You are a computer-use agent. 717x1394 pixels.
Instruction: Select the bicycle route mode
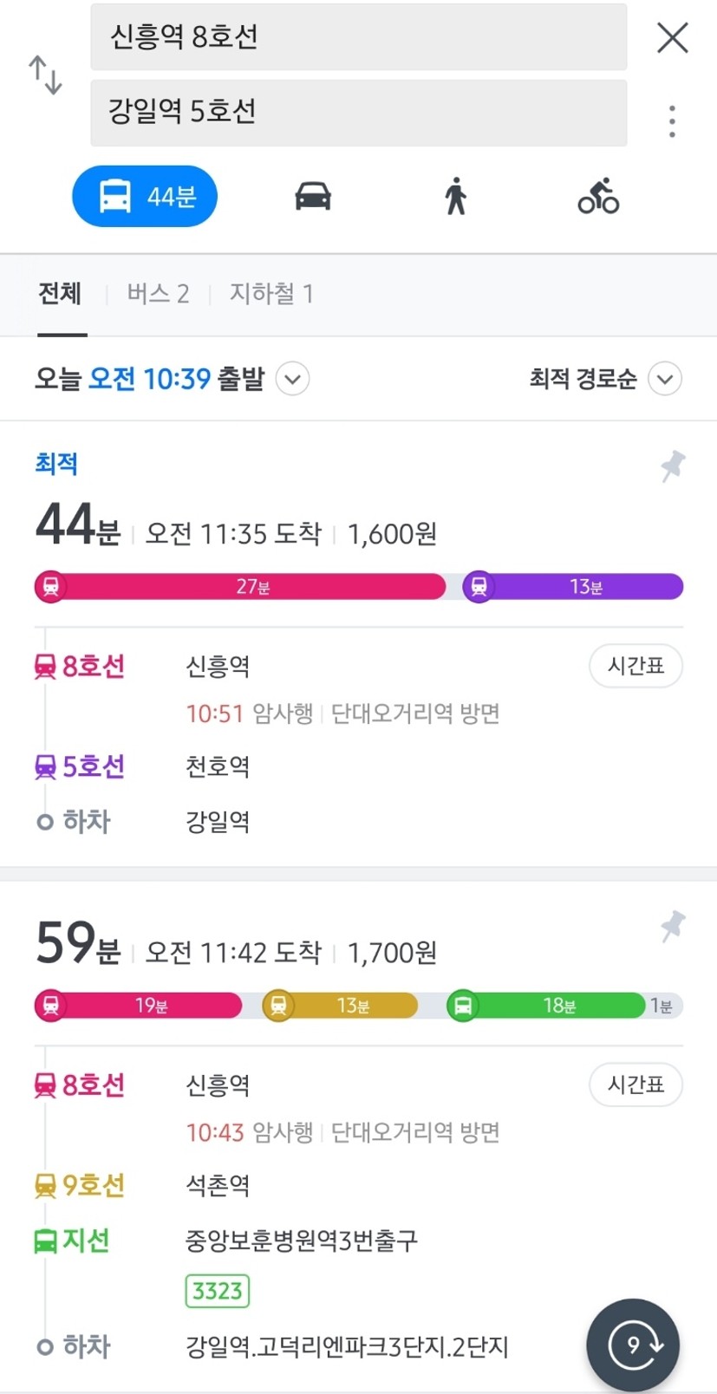[x=598, y=196]
